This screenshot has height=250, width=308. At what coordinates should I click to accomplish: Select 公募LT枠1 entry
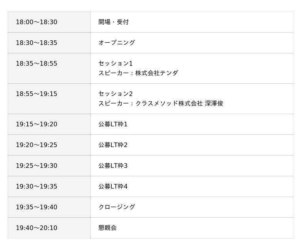click(x=113, y=124)
